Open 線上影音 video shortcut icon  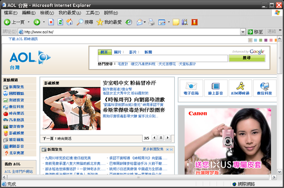point(215,88)
